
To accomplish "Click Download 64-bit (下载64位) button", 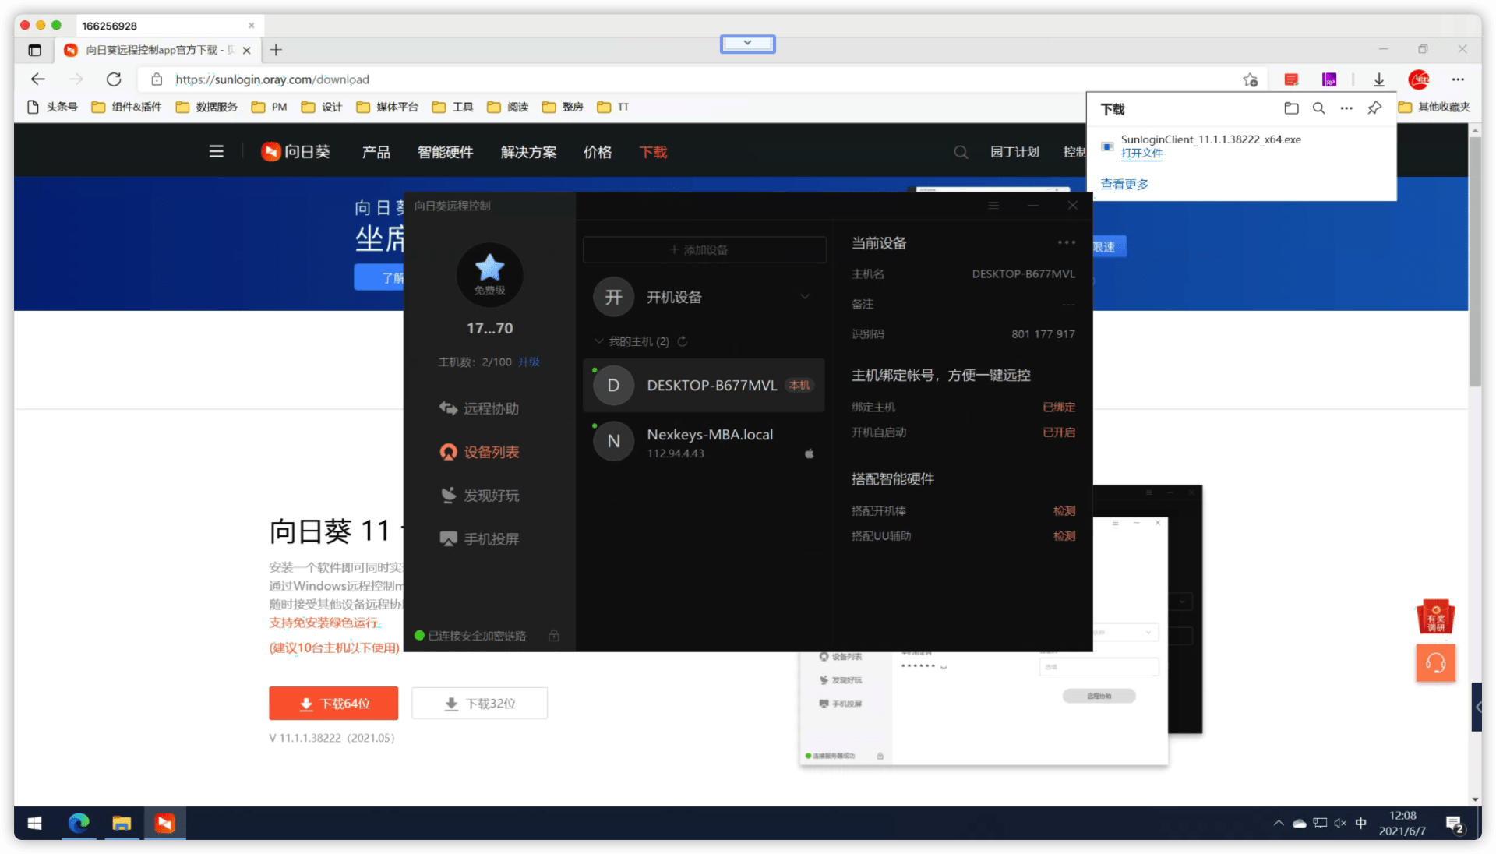I will [333, 704].
